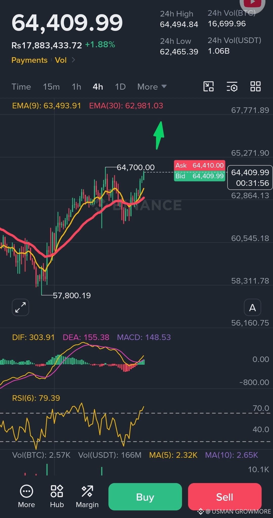273x518 pixels.
Task: Tap the 24h Low value 62,465.39
Action: coord(179,52)
